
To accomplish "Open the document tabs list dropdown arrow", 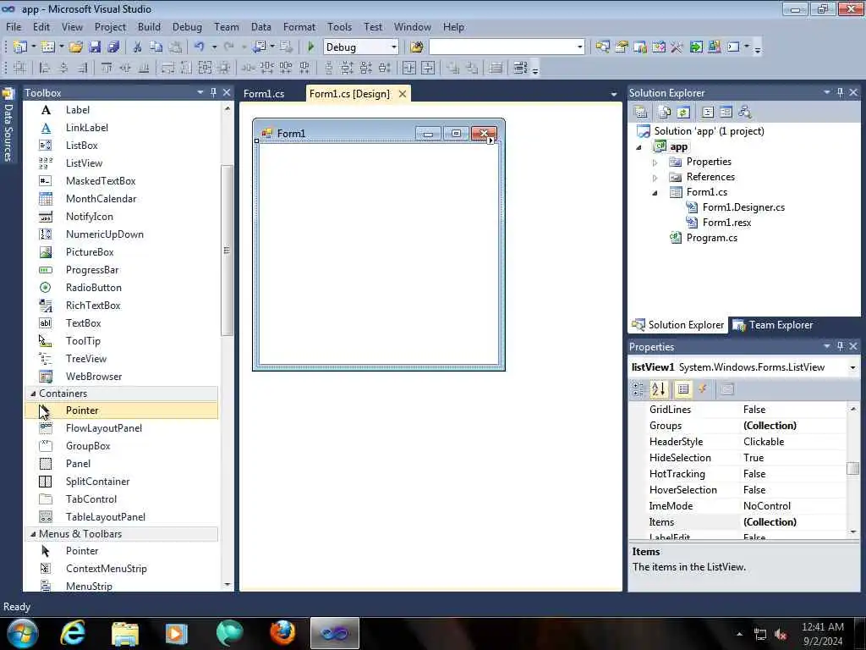I will pos(614,95).
